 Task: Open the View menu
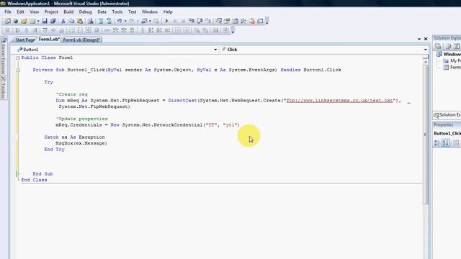coord(34,12)
